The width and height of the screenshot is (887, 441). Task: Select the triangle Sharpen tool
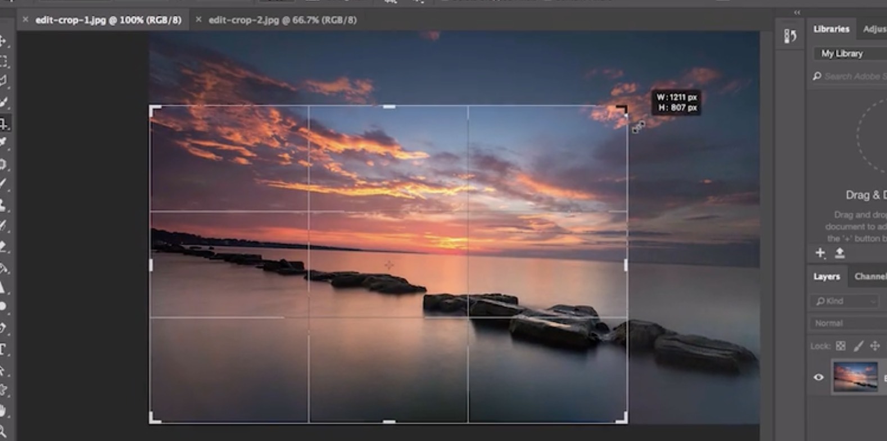[3, 287]
